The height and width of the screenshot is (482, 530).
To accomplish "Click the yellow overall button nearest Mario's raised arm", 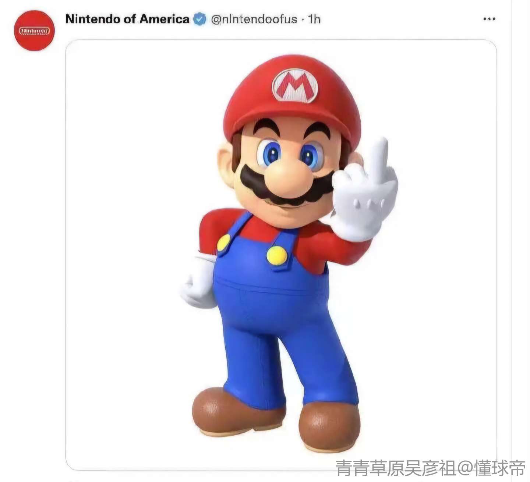I will 277,256.
